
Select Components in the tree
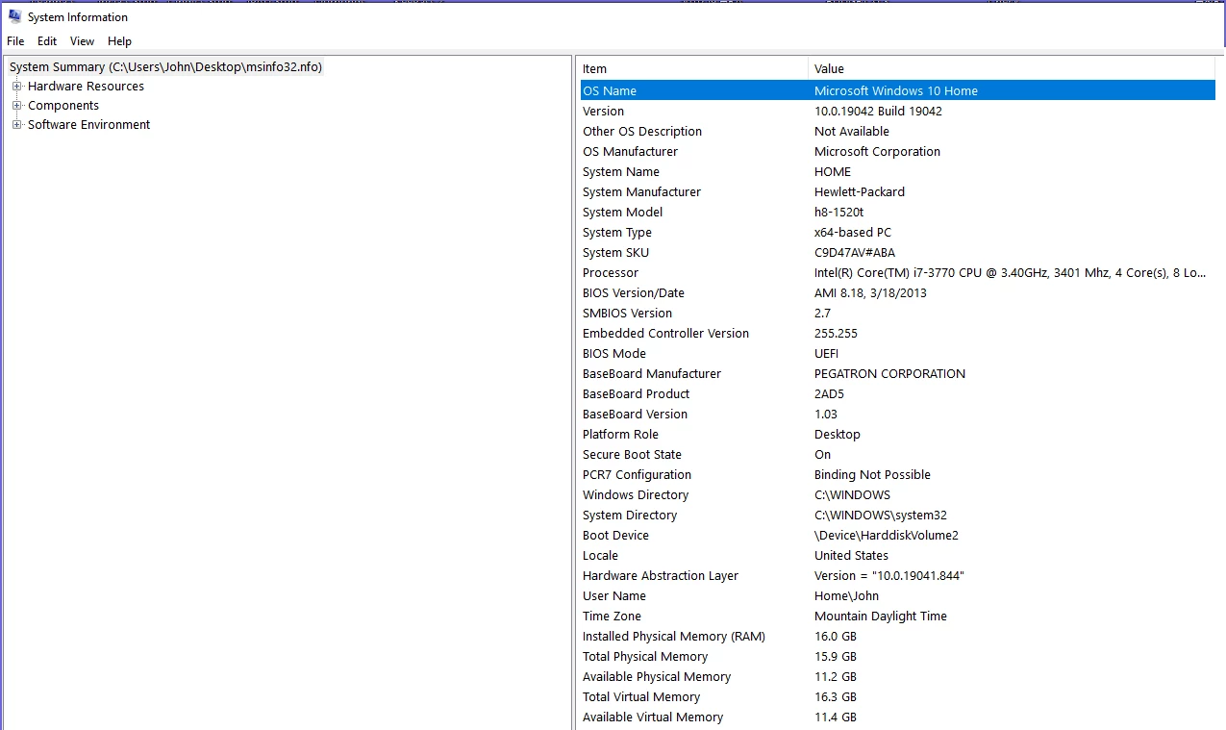pos(63,106)
